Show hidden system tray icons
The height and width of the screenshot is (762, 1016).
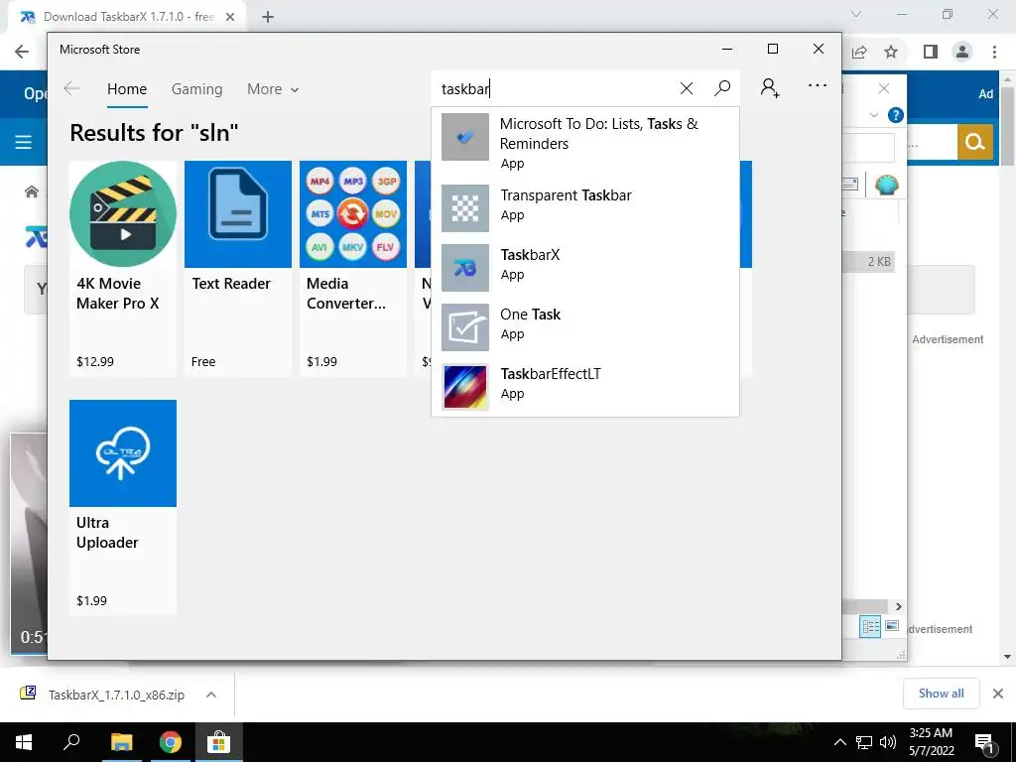839,742
